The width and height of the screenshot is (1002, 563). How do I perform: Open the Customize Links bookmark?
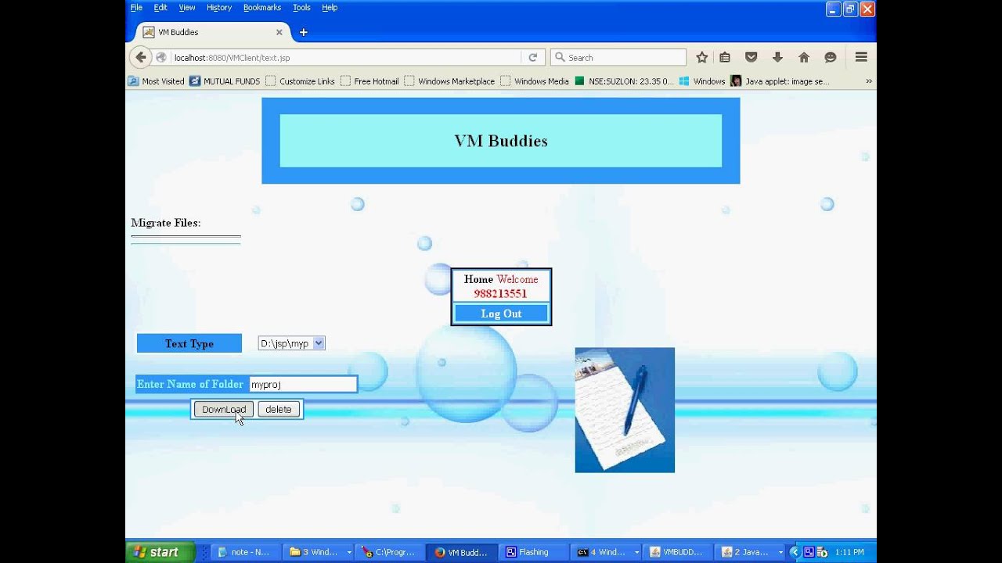300,81
